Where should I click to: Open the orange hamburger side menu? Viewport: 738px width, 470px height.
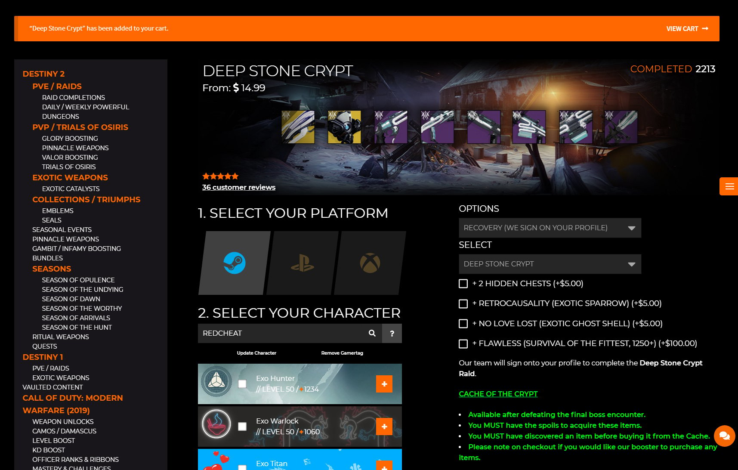tap(729, 186)
